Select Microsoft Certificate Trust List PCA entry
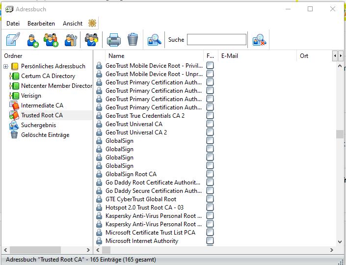 point(150,233)
